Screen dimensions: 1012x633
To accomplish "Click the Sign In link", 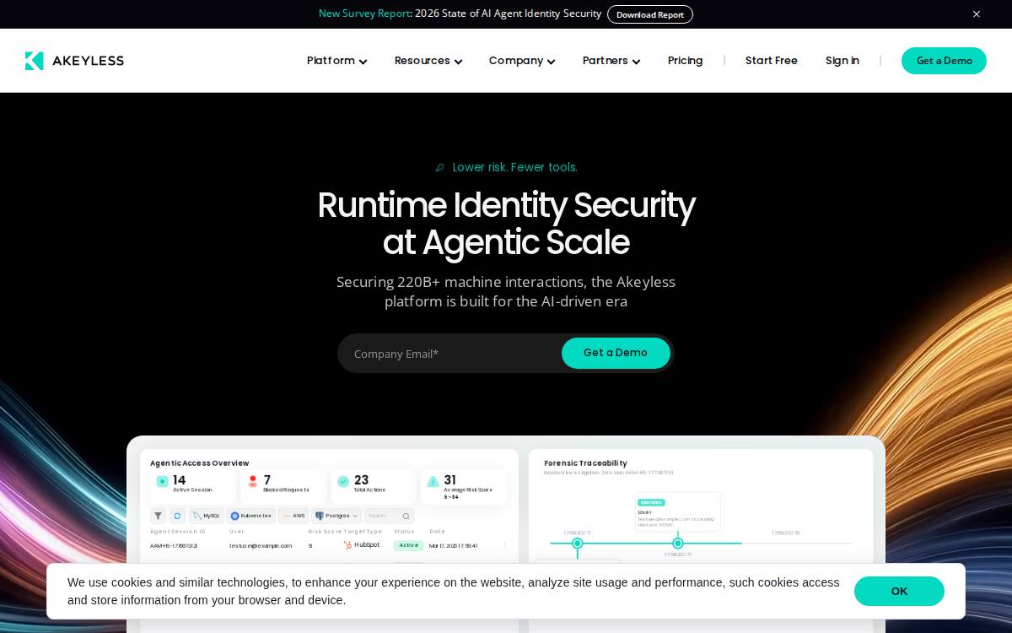I will click(842, 61).
